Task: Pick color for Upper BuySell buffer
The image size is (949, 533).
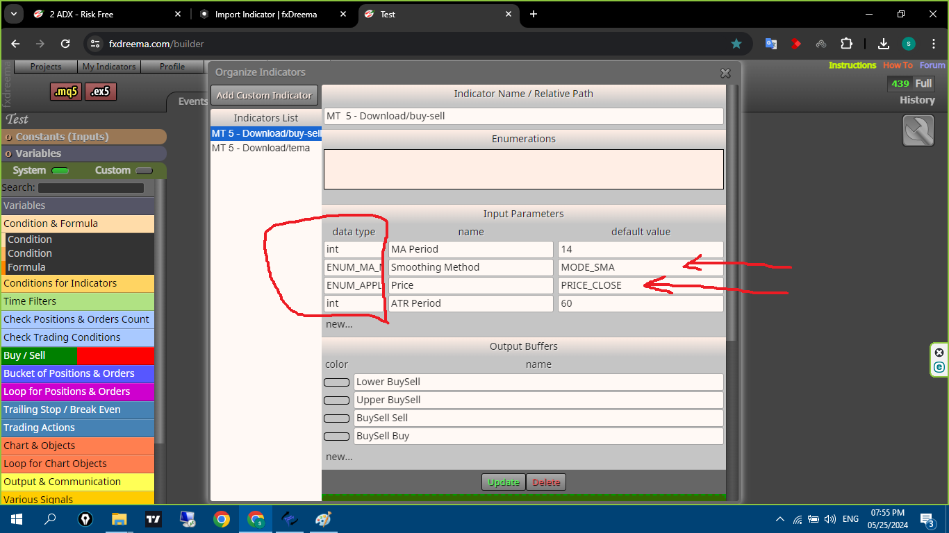Action: pyautogui.click(x=337, y=400)
